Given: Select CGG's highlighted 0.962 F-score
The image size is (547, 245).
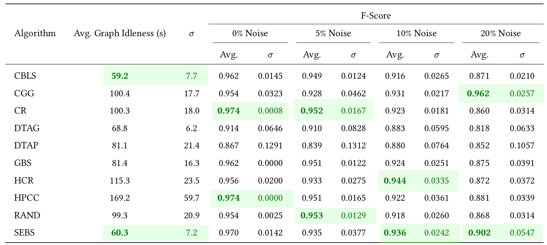Looking at the screenshot, I should pos(478,93).
